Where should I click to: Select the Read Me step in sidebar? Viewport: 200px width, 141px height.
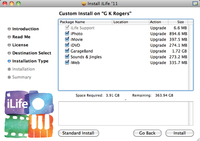[x=21, y=37]
